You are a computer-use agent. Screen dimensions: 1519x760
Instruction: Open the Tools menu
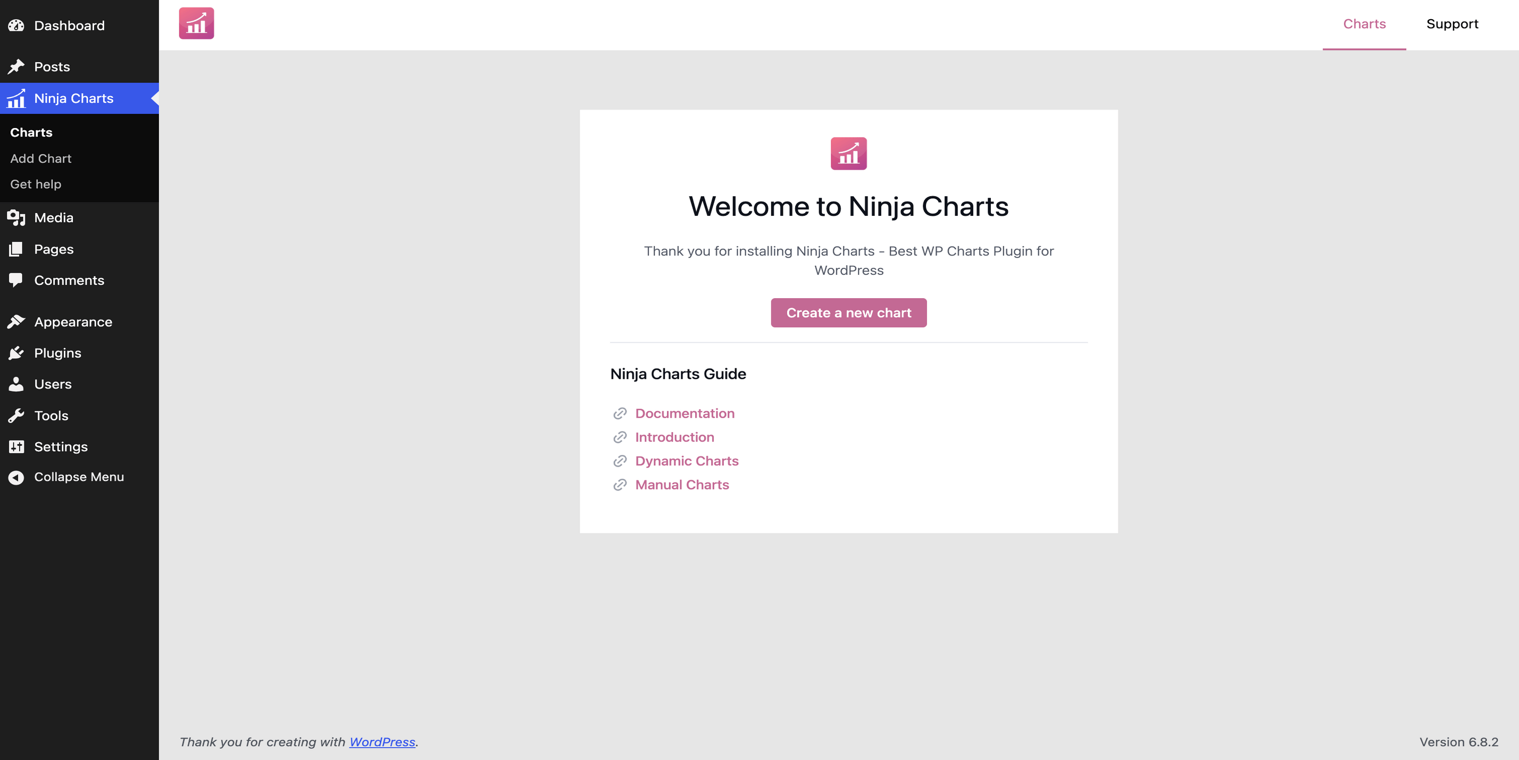80,416
